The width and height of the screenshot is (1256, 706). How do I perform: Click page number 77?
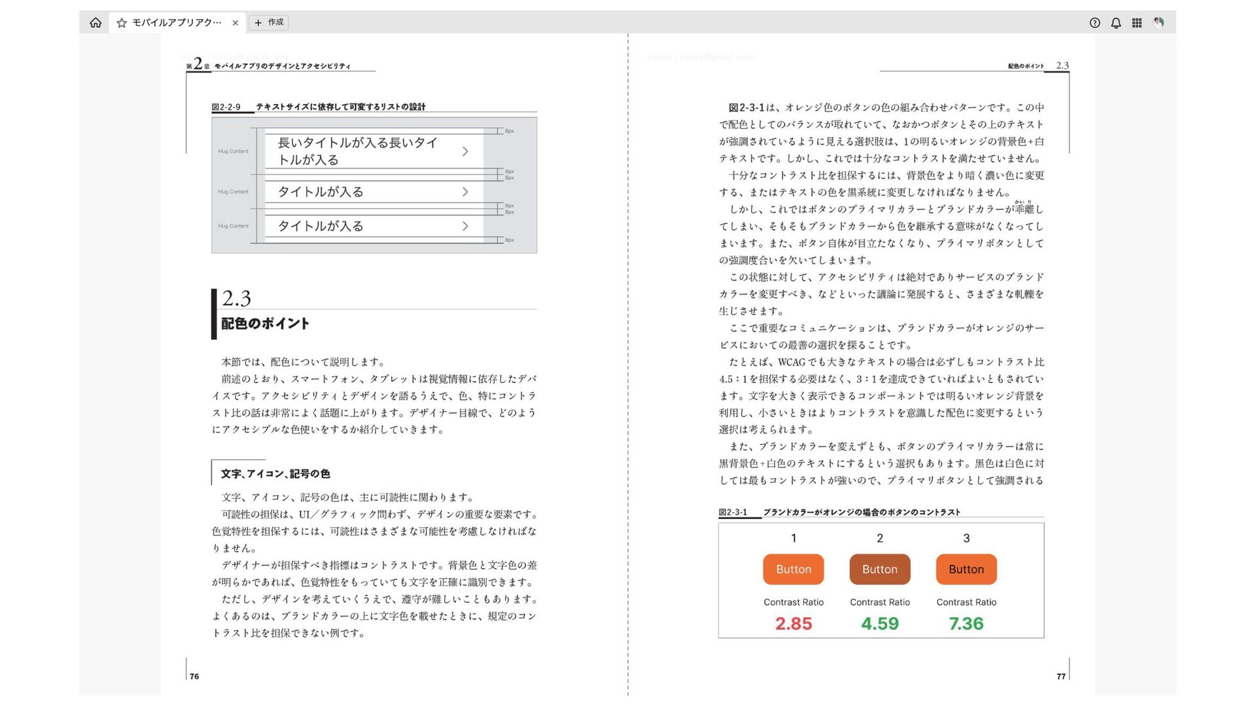[1060, 677]
